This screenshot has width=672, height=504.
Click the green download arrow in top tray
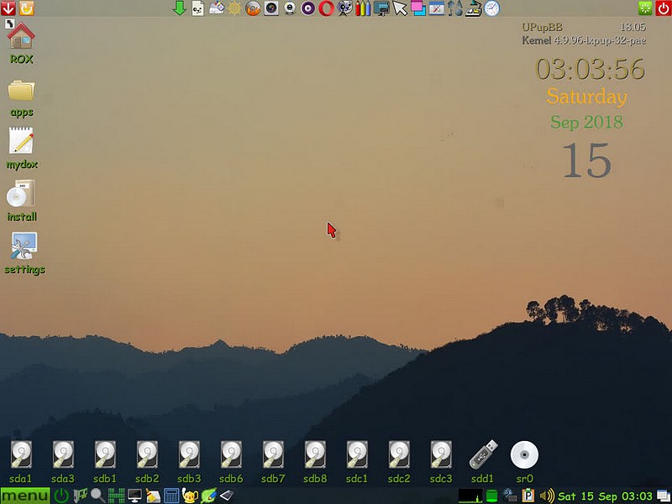(179, 8)
